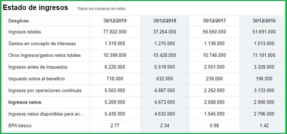Click value 2.501.000
Image resolution: width=287 pixels, height=134 pixels.
pos(214,67)
